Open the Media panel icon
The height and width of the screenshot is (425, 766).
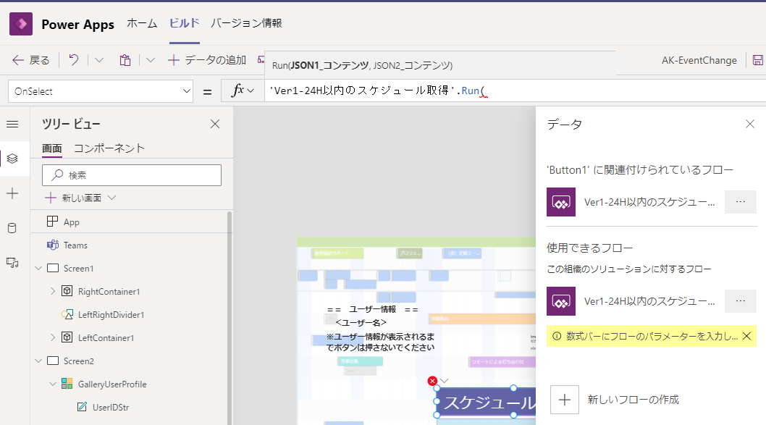coord(13,262)
